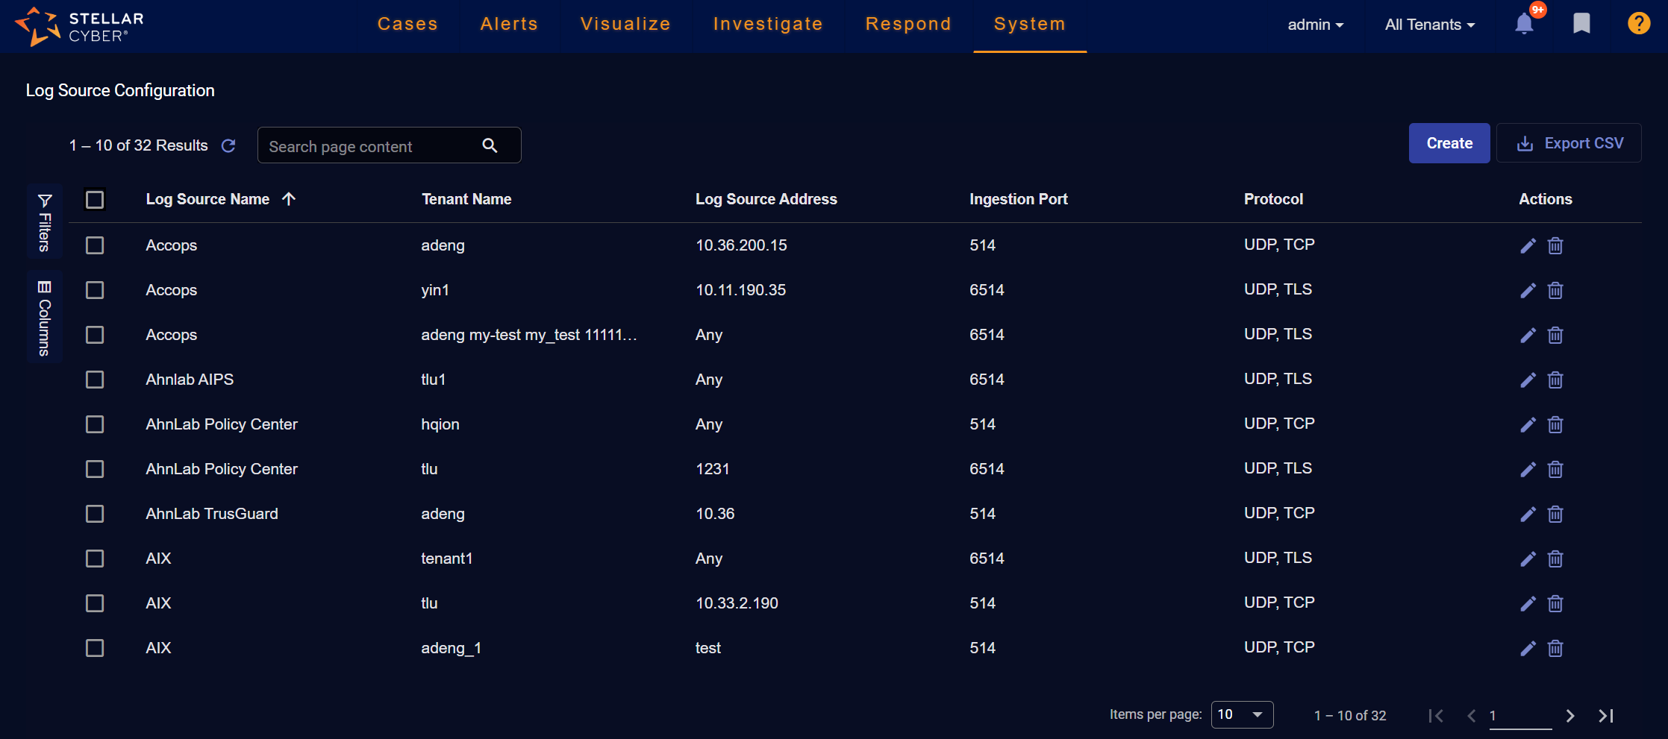Click the search magnifier icon

pyautogui.click(x=490, y=145)
